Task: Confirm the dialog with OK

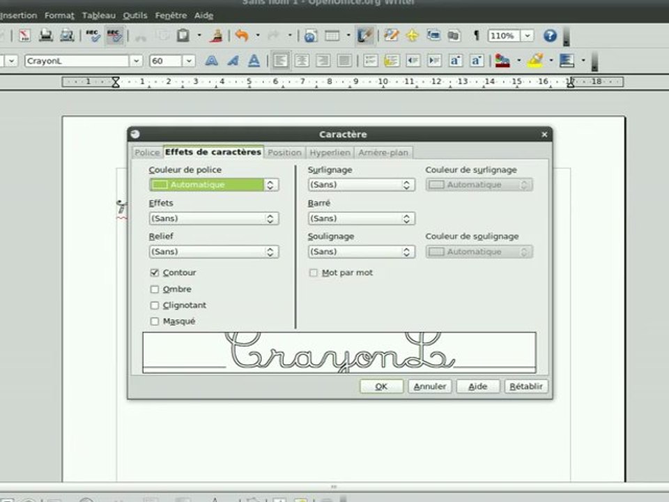Action: pos(381,386)
